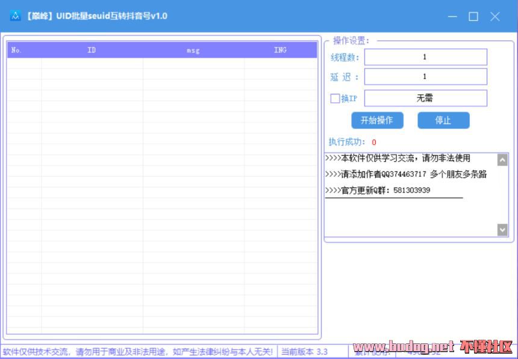Click the 当前版本 3.3 status bar segment

coord(305,351)
